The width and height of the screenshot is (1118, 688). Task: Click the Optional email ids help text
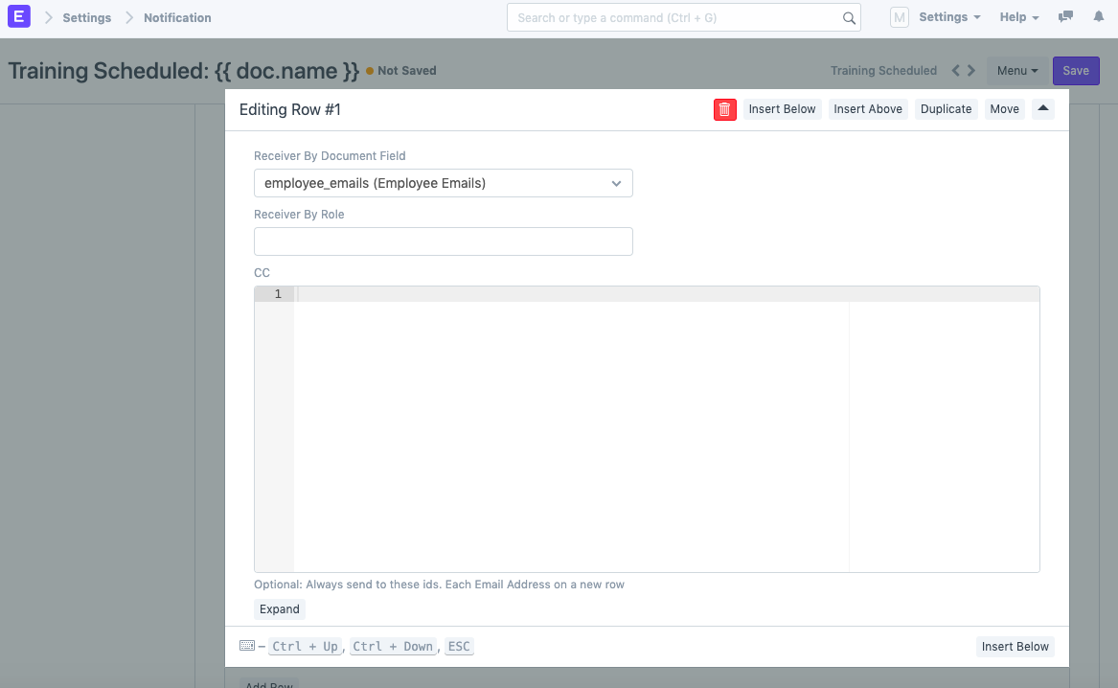pyautogui.click(x=439, y=585)
